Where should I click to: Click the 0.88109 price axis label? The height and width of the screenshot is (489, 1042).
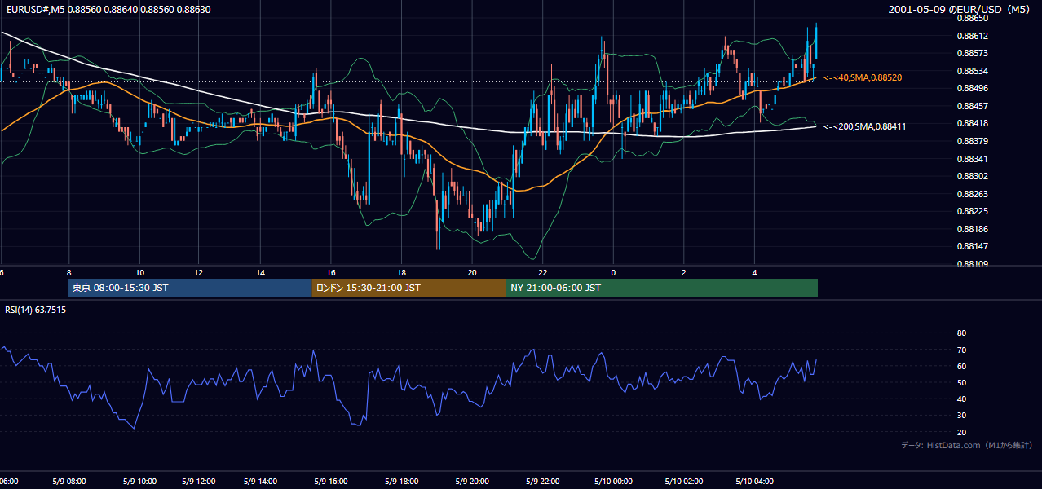tap(972, 265)
